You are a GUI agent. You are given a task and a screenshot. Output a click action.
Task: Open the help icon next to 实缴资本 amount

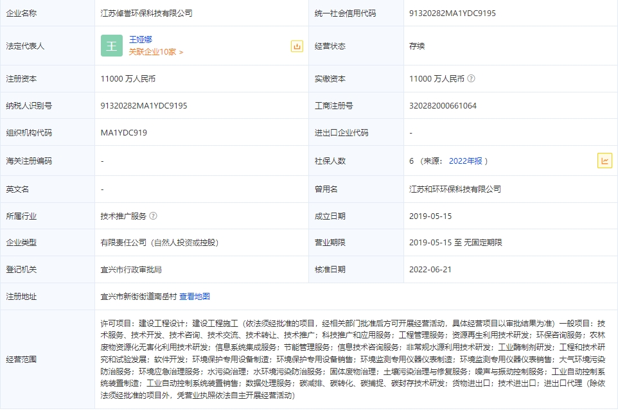pyautogui.click(x=471, y=79)
